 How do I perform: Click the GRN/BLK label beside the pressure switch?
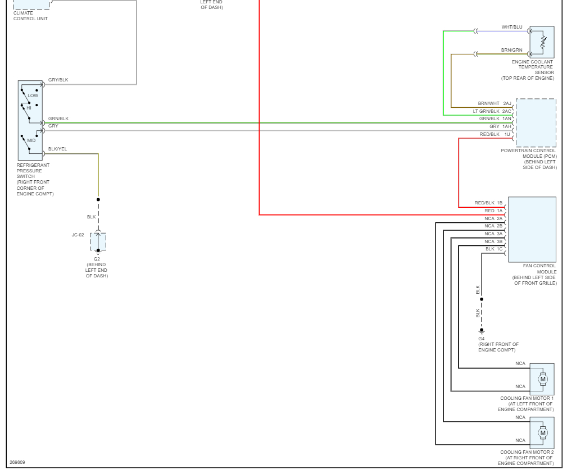point(58,118)
